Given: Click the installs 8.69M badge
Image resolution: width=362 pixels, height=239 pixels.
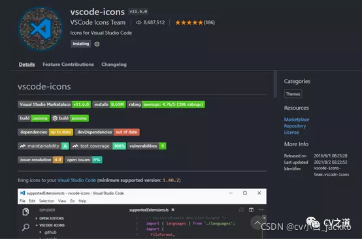Looking at the screenshot, I should 109,104.
